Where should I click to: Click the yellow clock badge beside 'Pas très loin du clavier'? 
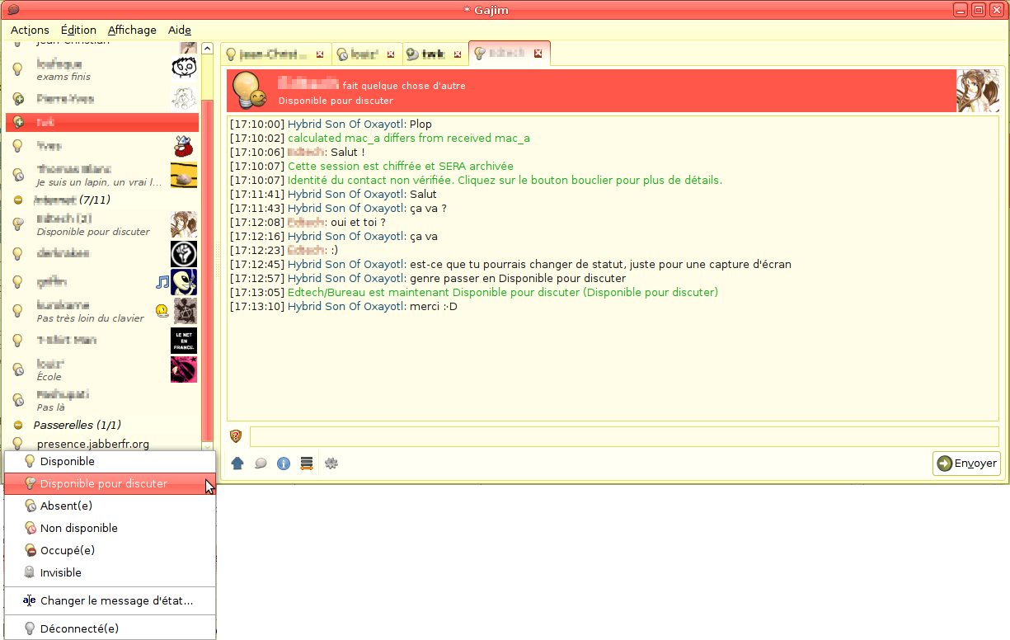click(162, 311)
